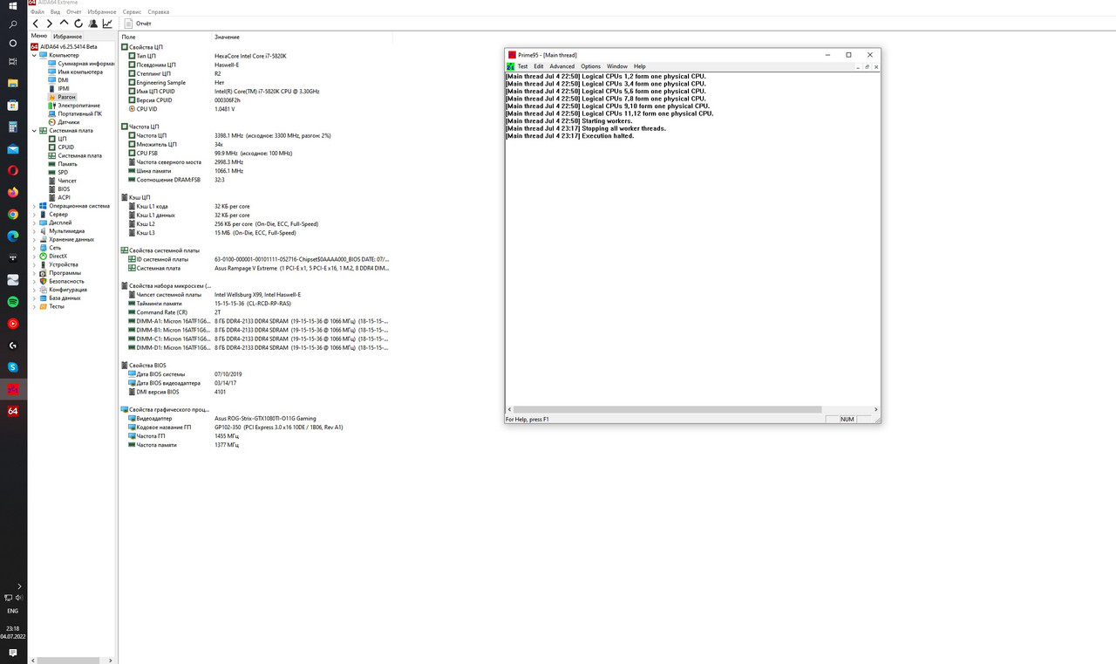This screenshot has width=1116, height=664.
Task: Click the Отчёт report button in toolbar
Action: (138, 24)
